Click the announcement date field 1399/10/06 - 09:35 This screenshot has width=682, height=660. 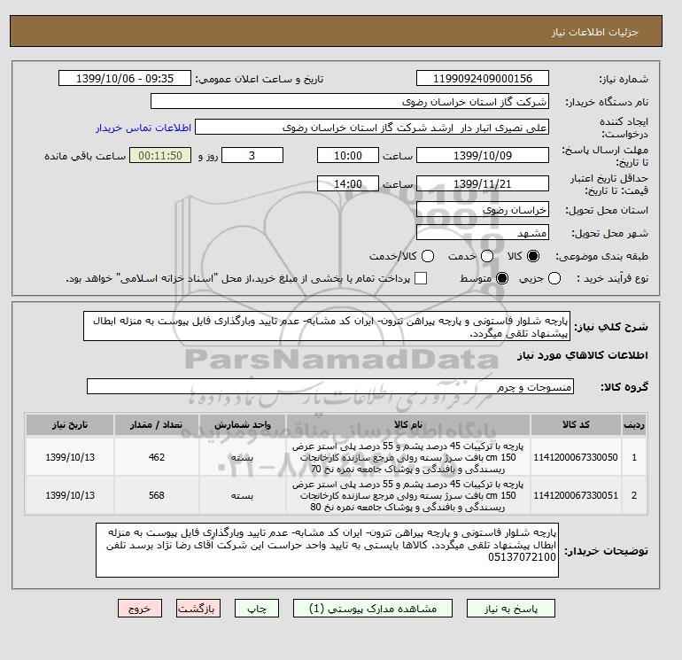click(x=125, y=78)
